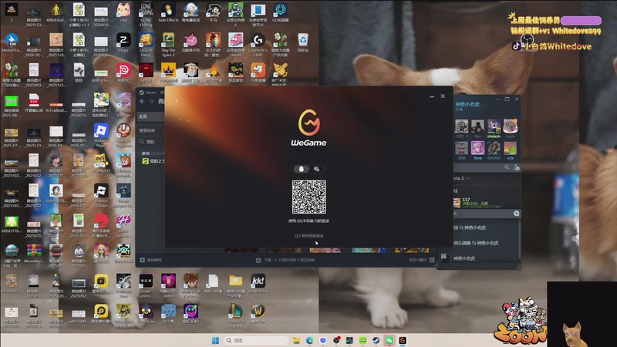Screen dimensions: 617x347
Task: Select the home tab in Steam sidebar
Action: 150,116
